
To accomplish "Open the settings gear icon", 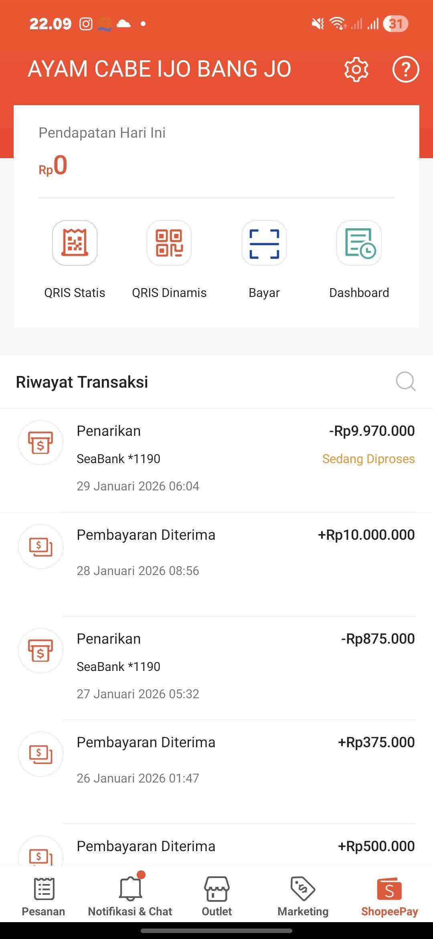I will coord(356,69).
